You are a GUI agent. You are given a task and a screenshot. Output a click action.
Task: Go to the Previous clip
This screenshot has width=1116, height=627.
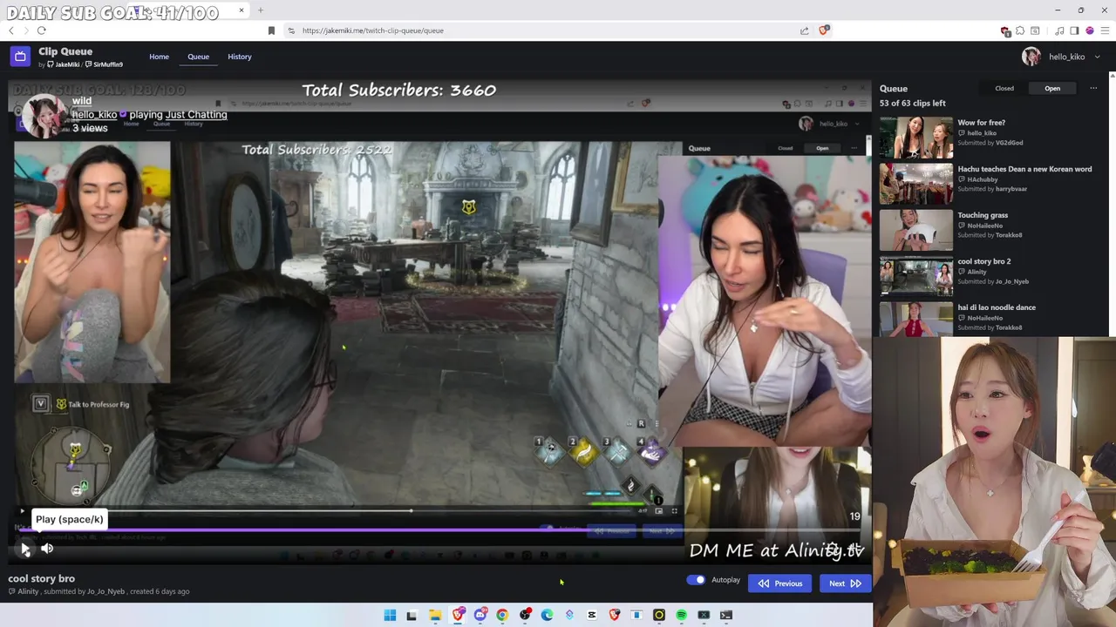pos(779,583)
